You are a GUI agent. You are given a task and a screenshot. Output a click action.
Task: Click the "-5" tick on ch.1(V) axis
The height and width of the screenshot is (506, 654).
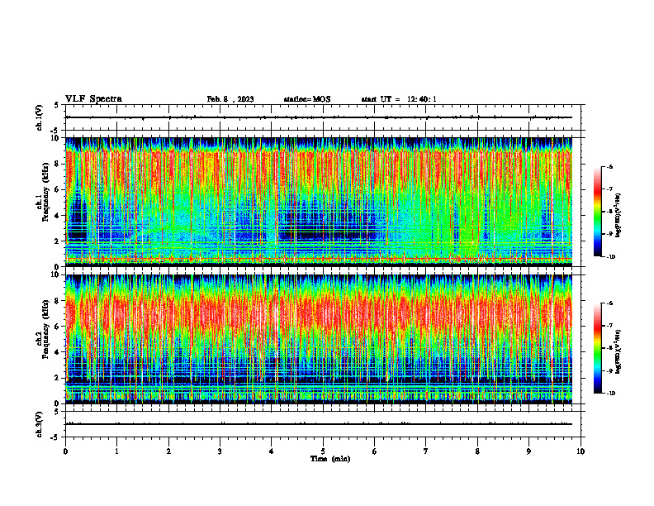55,131
